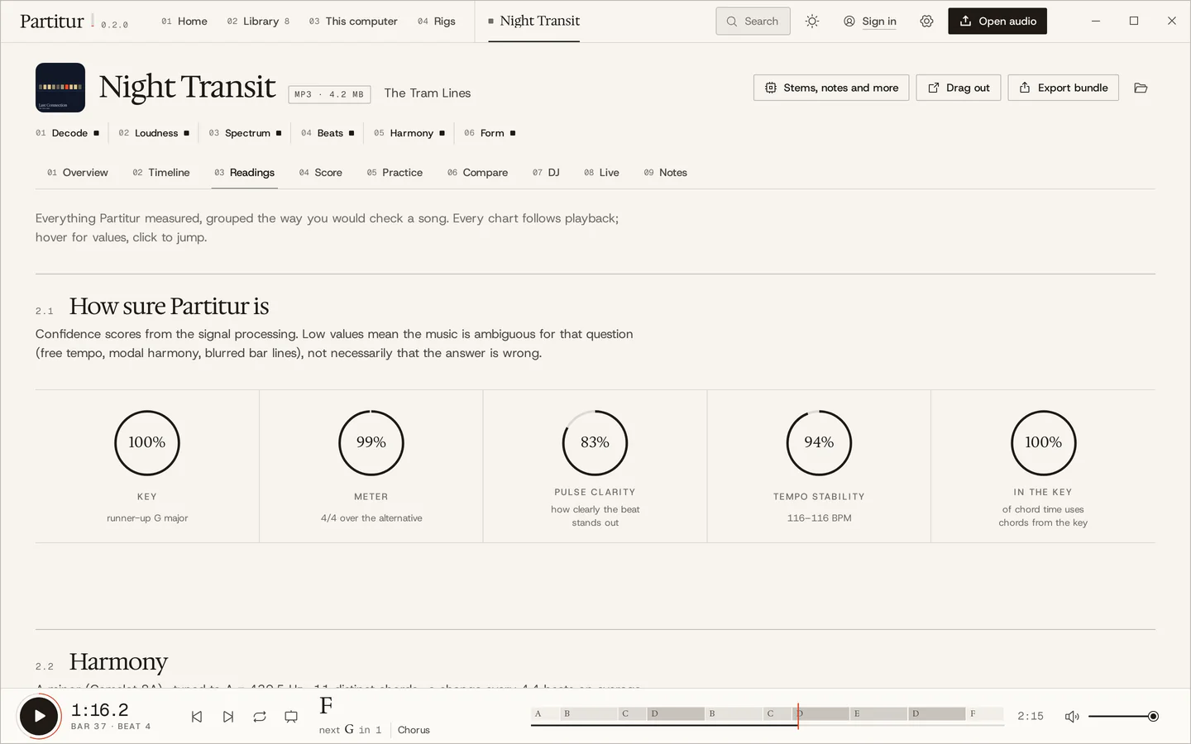Image resolution: width=1191 pixels, height=744 pixels.
Task: Go to the Home tab
Action: click(184, 21)
